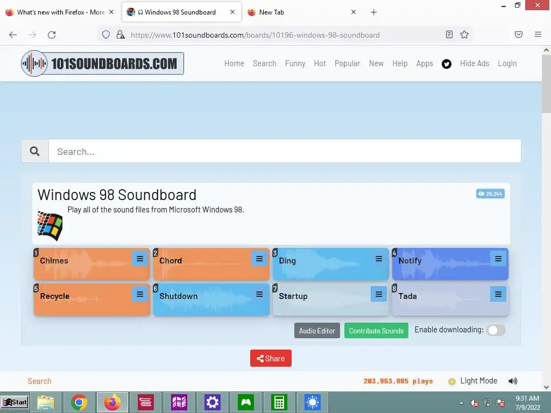
Task: Click the red Share button
Action: 271,358
